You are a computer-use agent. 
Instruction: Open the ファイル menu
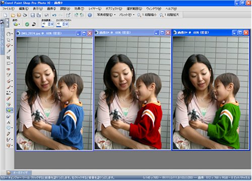[9, 9]
